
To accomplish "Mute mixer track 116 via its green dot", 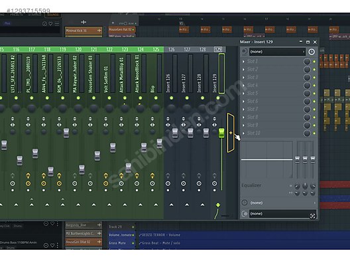I will click(x=16, y=98).
